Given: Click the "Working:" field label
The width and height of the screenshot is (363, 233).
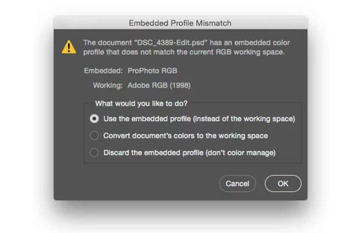Looking at the screenshot, I should pos(108,85).
